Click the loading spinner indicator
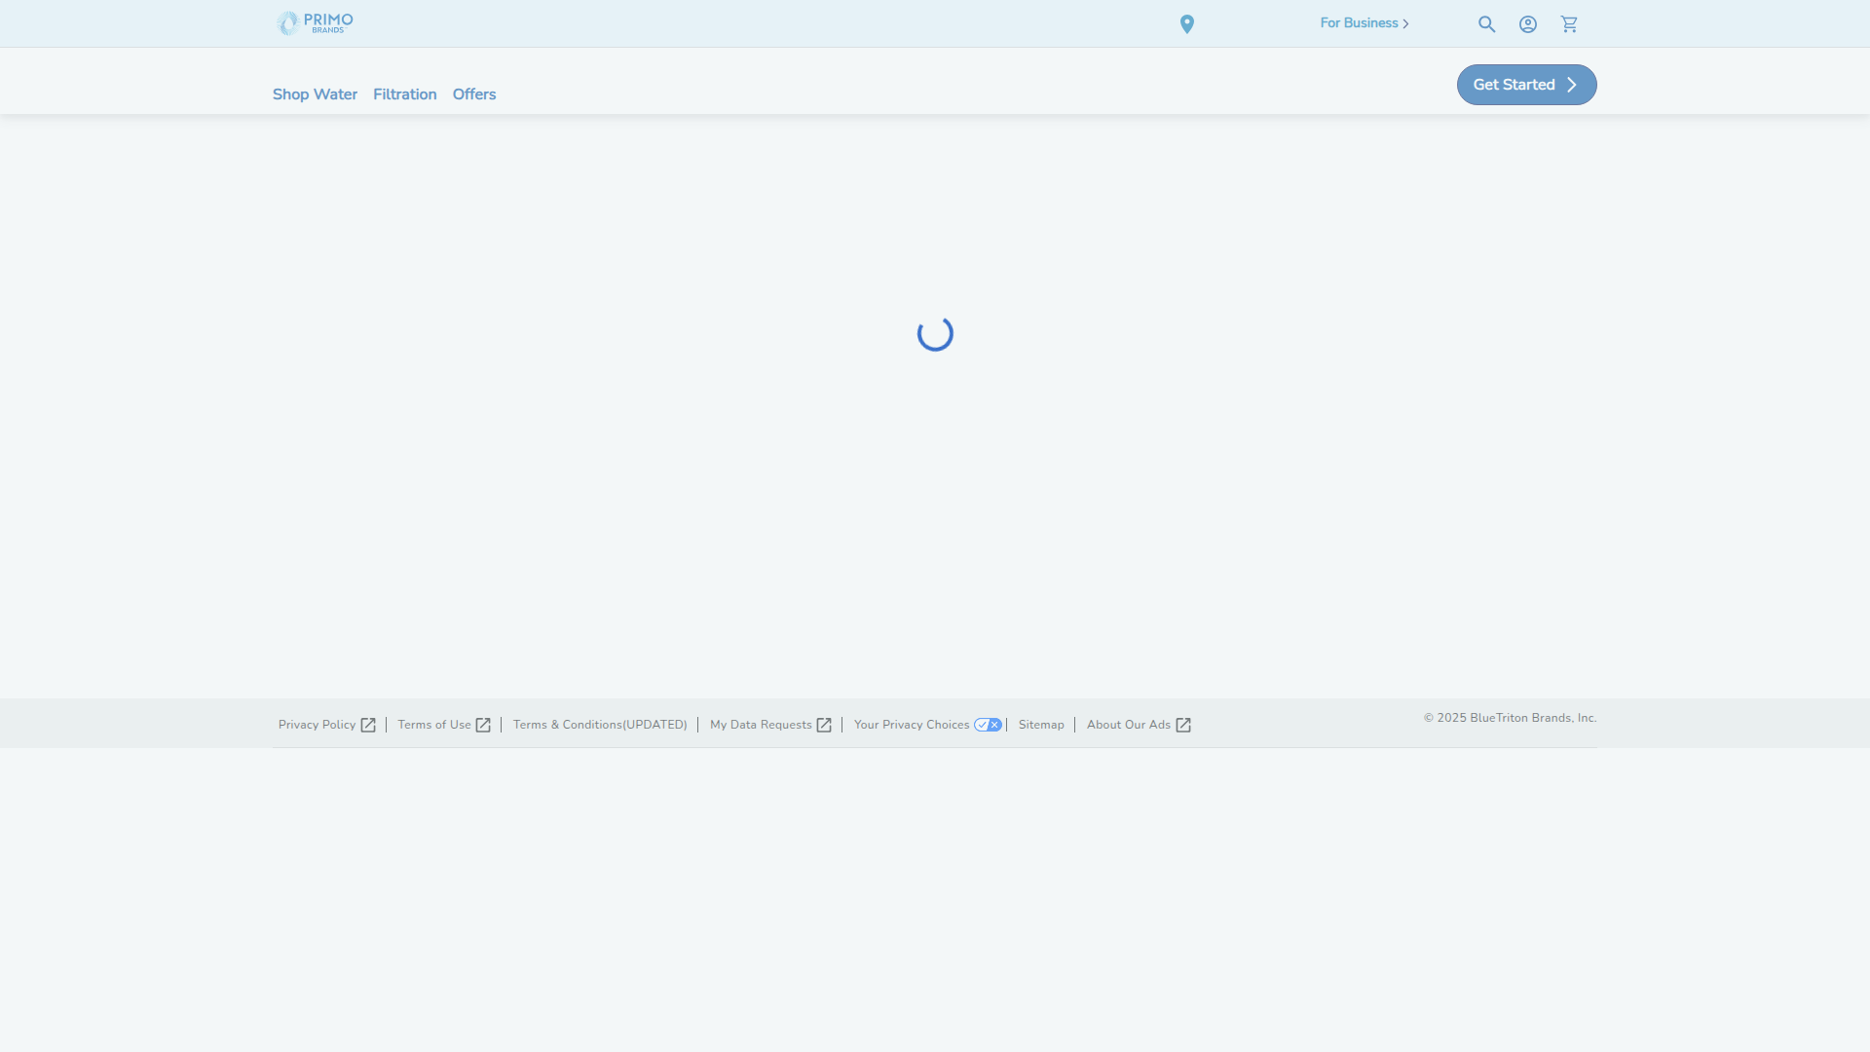 pyautogui.click(x=934, y=334)
